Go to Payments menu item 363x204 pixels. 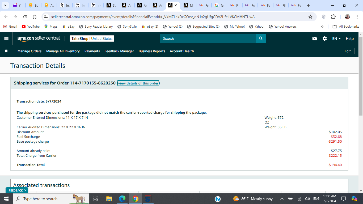92,51
